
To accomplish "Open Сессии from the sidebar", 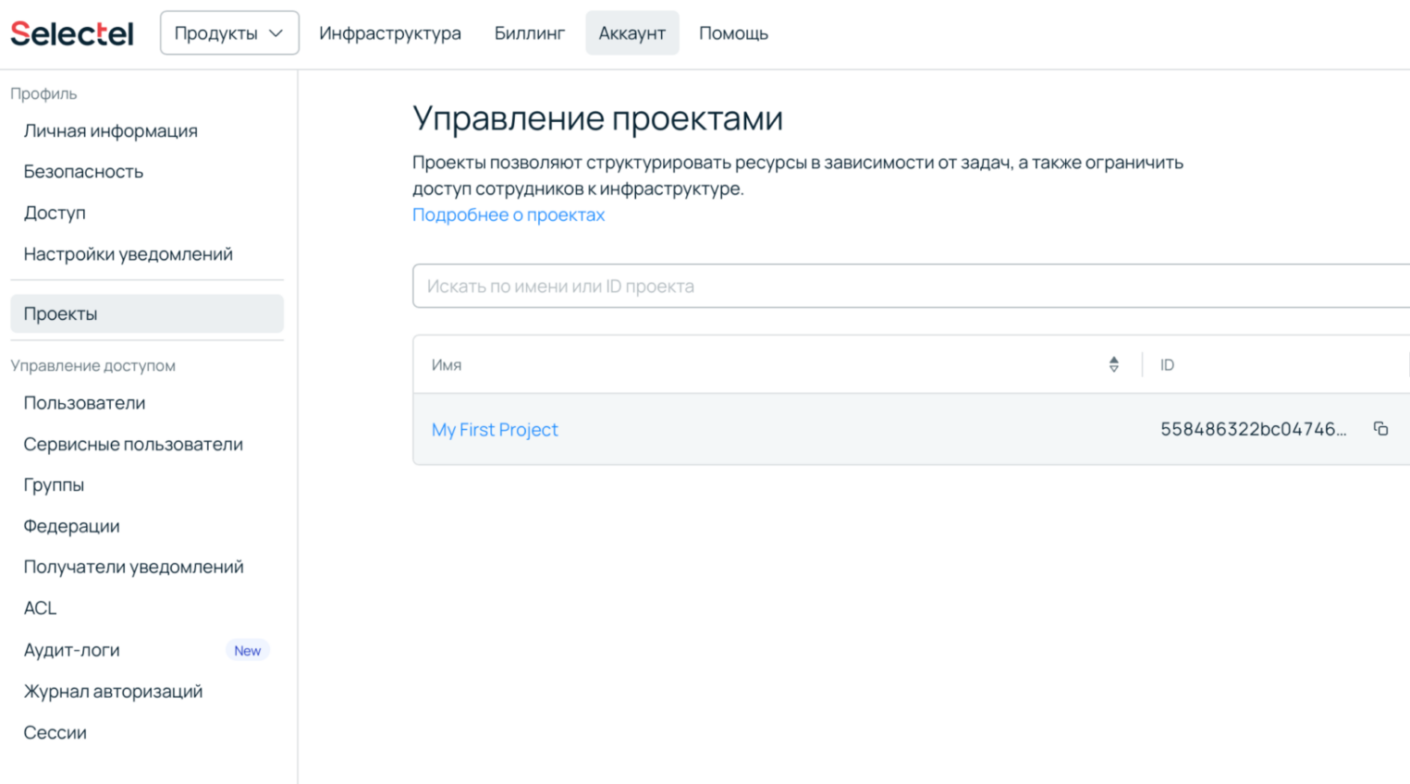I will (x=55, y=732).
